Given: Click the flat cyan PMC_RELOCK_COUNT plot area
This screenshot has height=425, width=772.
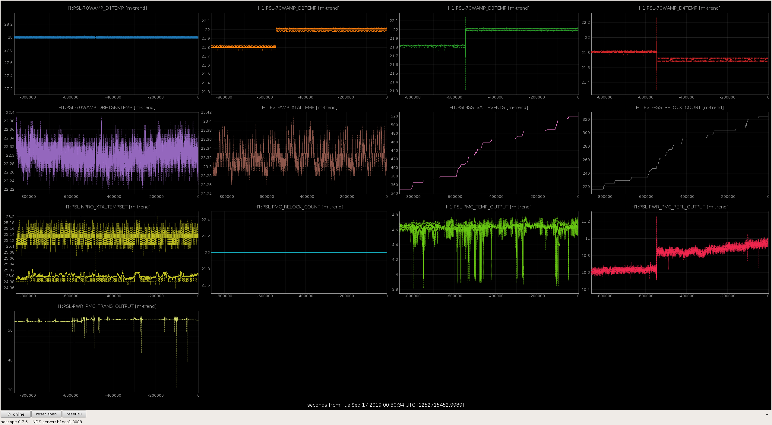Looking at the screenshot, I should [299, 252].
